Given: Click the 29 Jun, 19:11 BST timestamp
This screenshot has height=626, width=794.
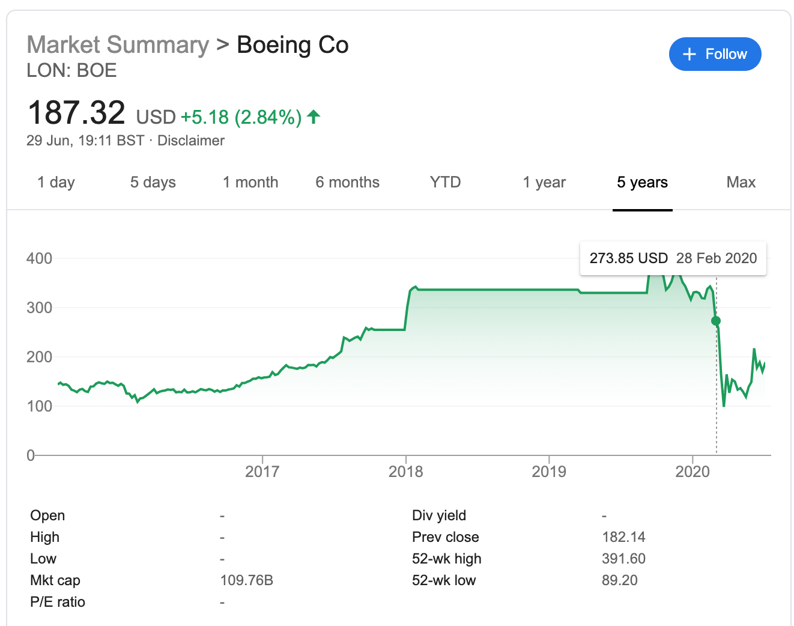Looking at the screenshot, I should pyautogui.click(x=85, y=141).
